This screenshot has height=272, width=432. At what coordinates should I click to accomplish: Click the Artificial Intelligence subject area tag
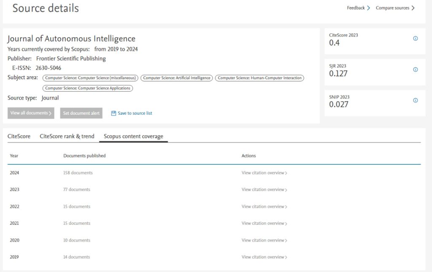point(176,78)
